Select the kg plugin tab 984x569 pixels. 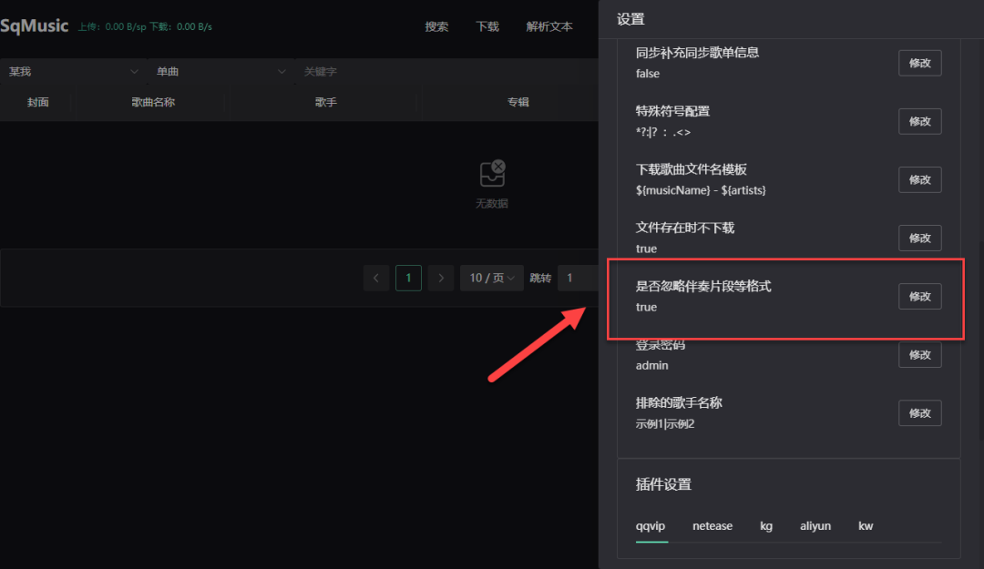tap(766, 526)
